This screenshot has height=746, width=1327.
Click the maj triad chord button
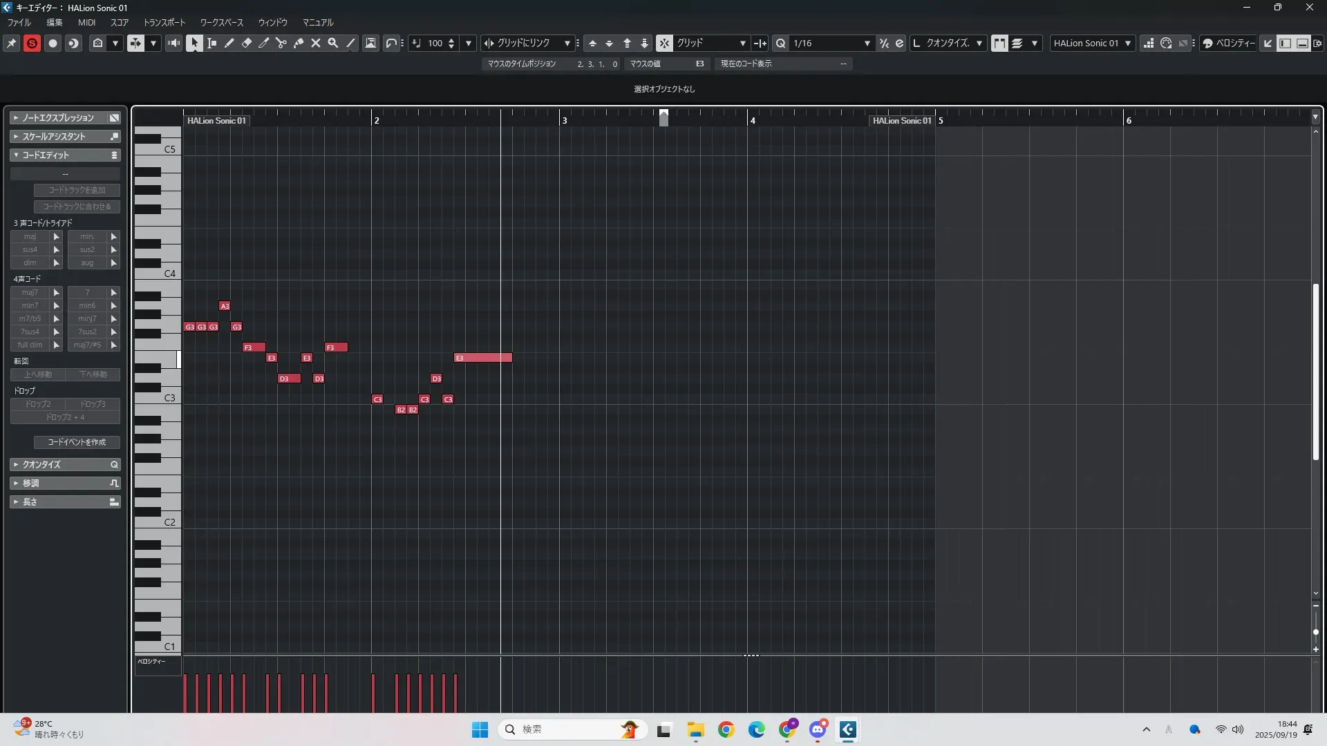coord(30,236)
